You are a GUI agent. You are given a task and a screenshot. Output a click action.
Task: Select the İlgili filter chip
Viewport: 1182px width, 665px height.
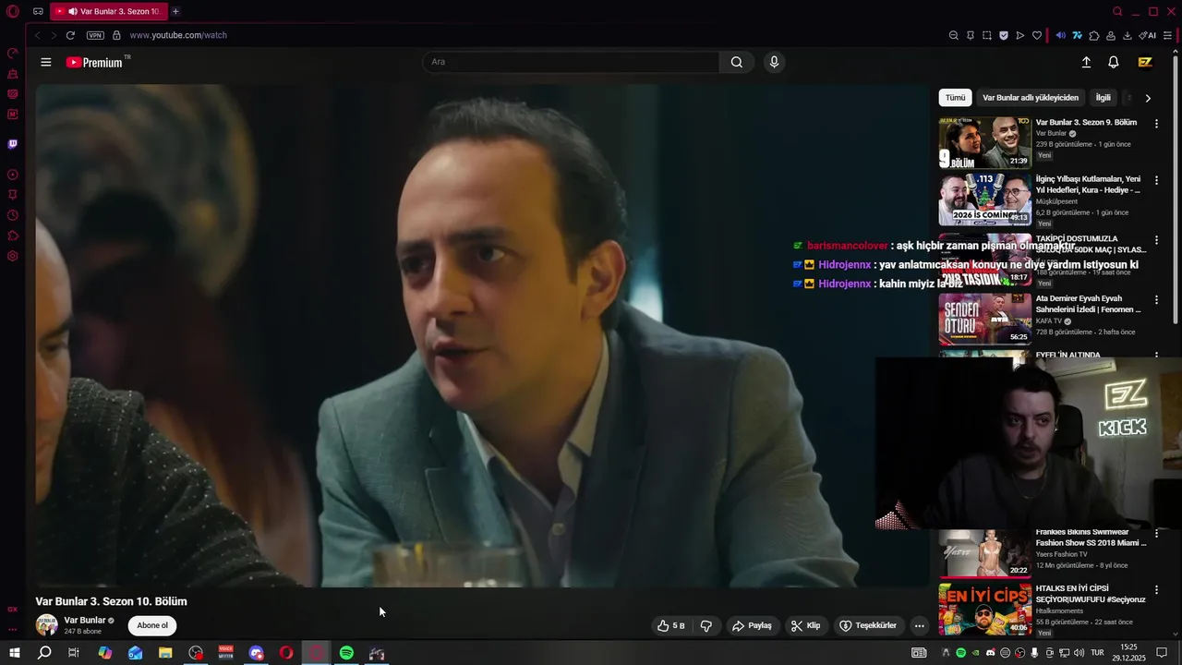point(1104,97)
